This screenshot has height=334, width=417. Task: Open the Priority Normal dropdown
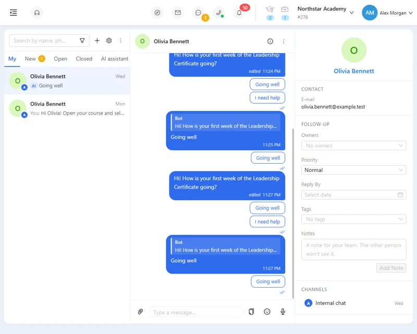[354, 170]
